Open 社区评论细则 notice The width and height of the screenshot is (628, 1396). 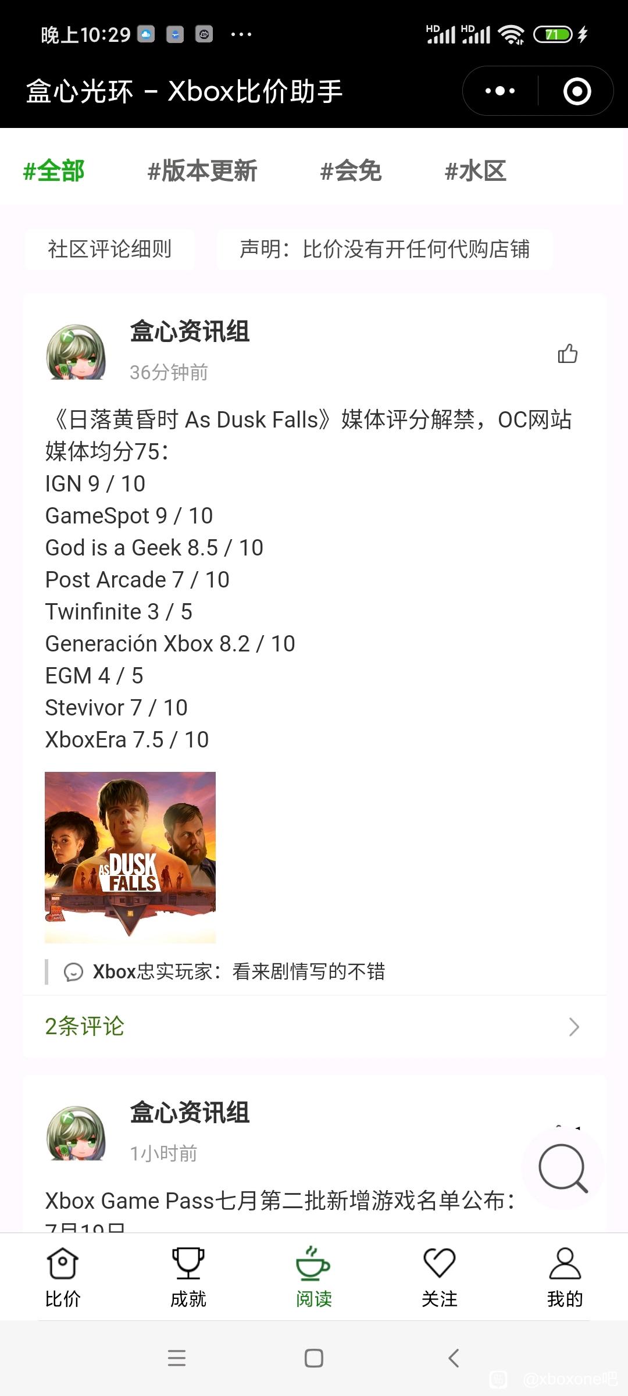pos(109,249)
